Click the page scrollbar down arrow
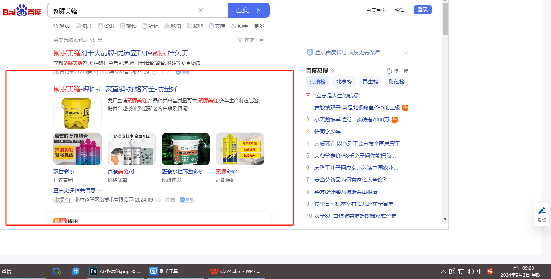This screenshot has height=279, width=551. pyautogui.click(x=445, y=219)
